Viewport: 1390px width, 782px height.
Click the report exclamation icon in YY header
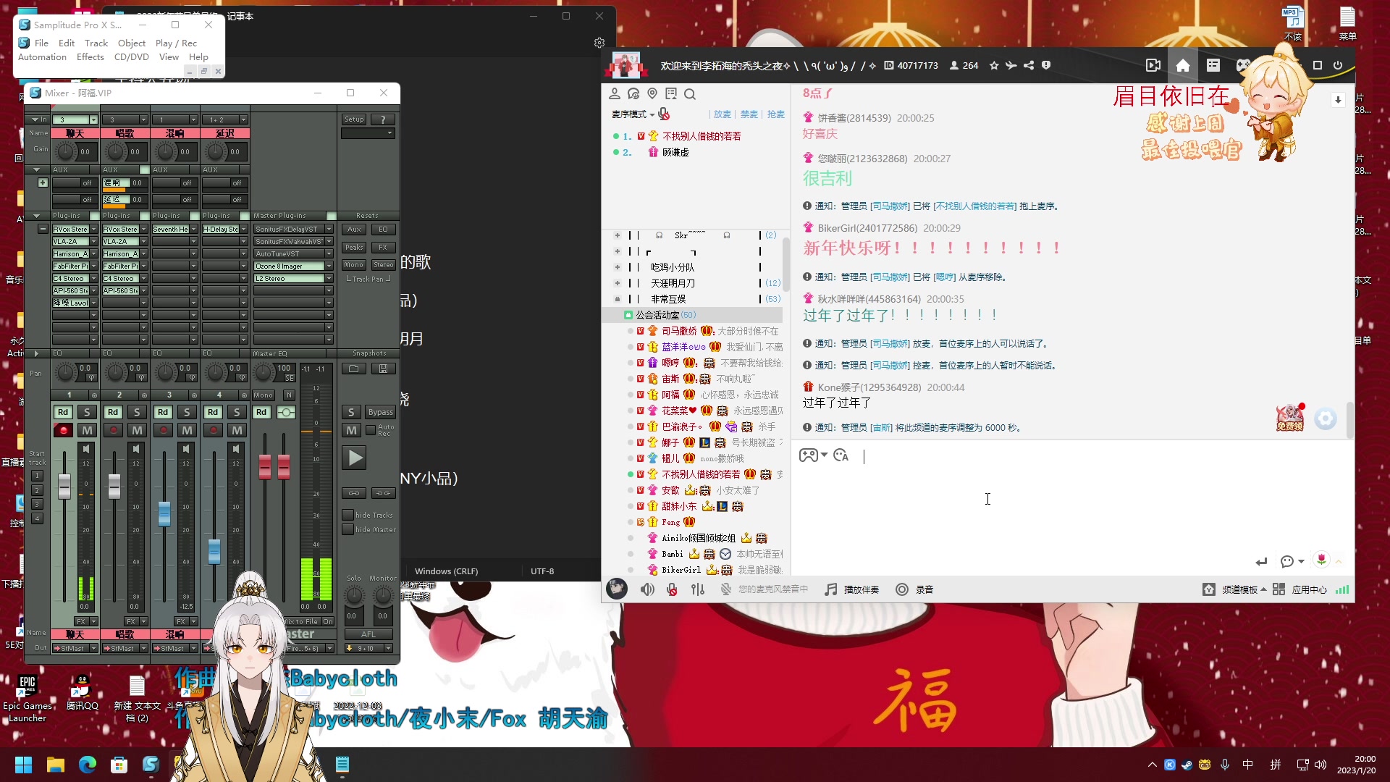(1046, 65)
